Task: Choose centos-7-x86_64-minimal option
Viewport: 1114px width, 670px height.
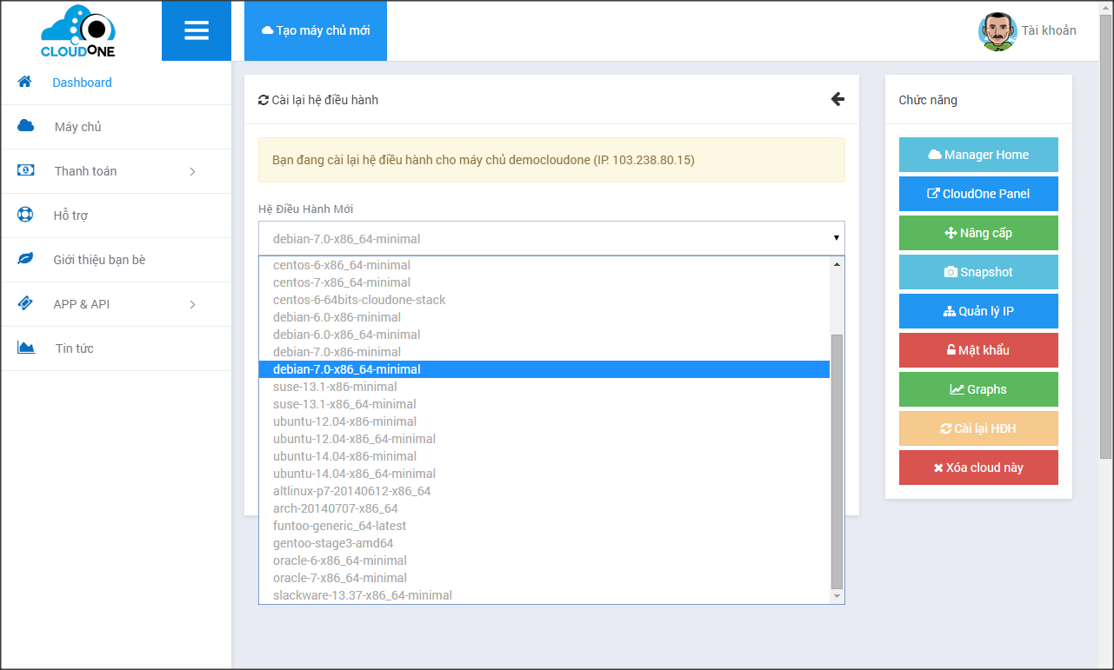Action: pos(342,282)
